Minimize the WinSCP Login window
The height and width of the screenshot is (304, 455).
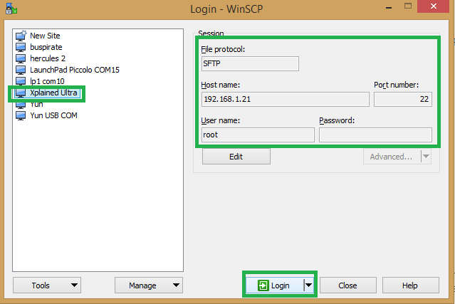tap(389, 7)
